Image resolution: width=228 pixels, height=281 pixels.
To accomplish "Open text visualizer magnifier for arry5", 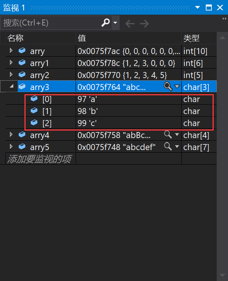I will coord(168,147).
